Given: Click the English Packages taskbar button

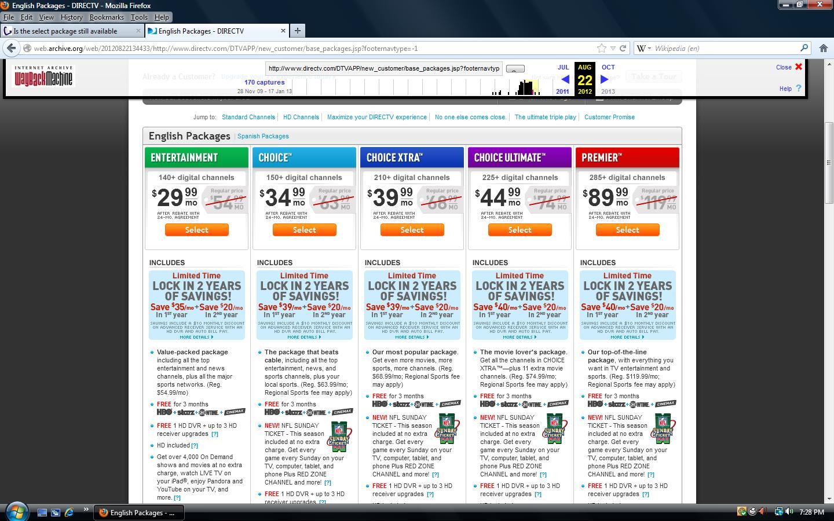Looking at the screenshot, I should [139, 512].
